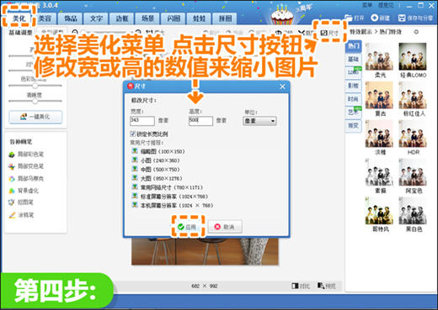Select the 艺术 effects category tab

354,112
